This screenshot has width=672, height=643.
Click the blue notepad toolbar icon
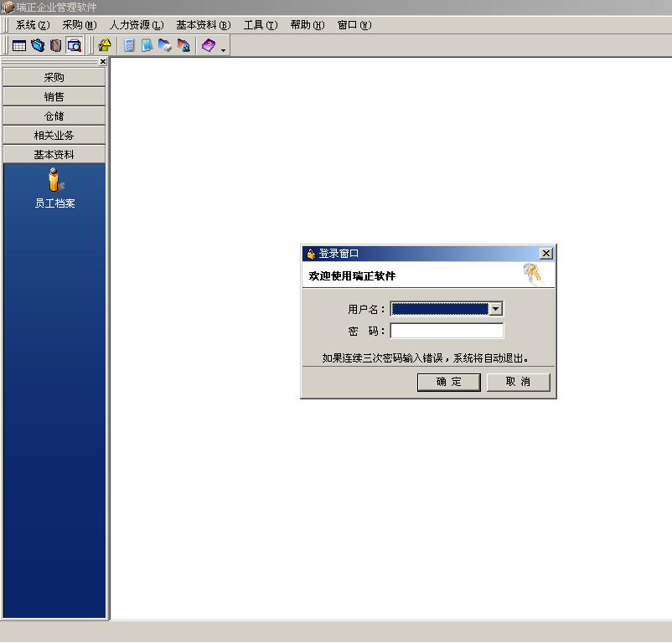click(147, 45)
